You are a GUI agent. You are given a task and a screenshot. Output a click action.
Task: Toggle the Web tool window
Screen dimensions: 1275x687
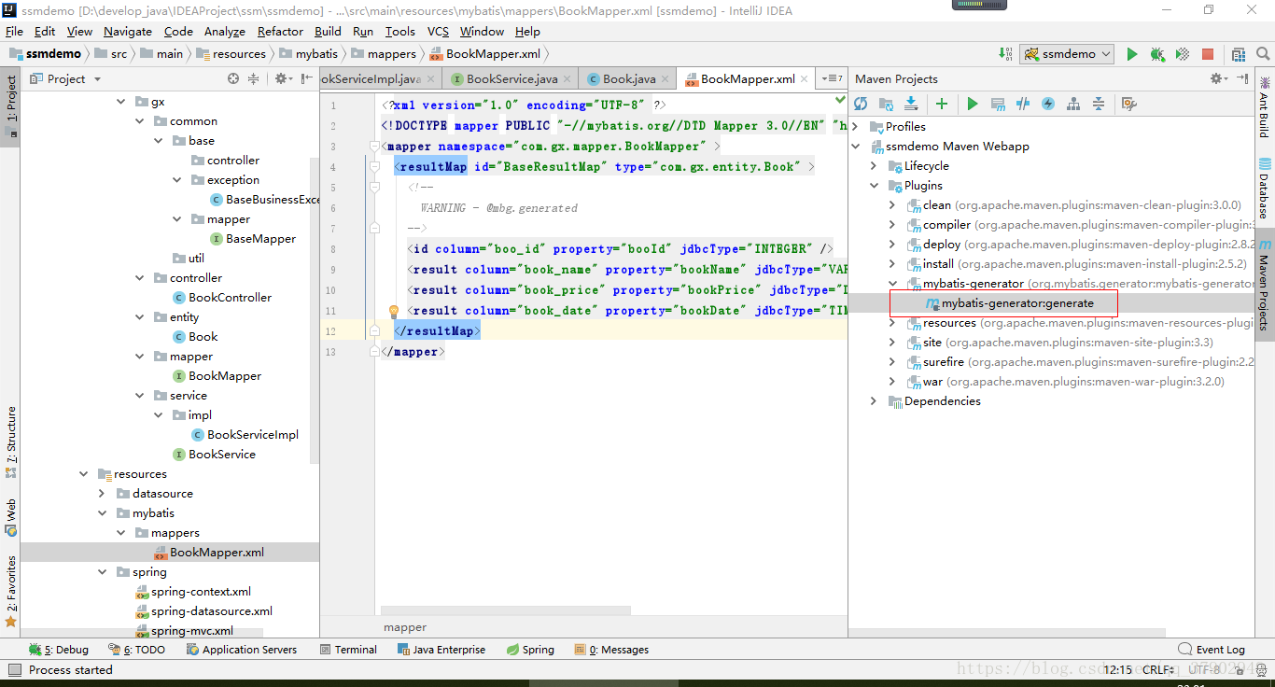(10, 517)
